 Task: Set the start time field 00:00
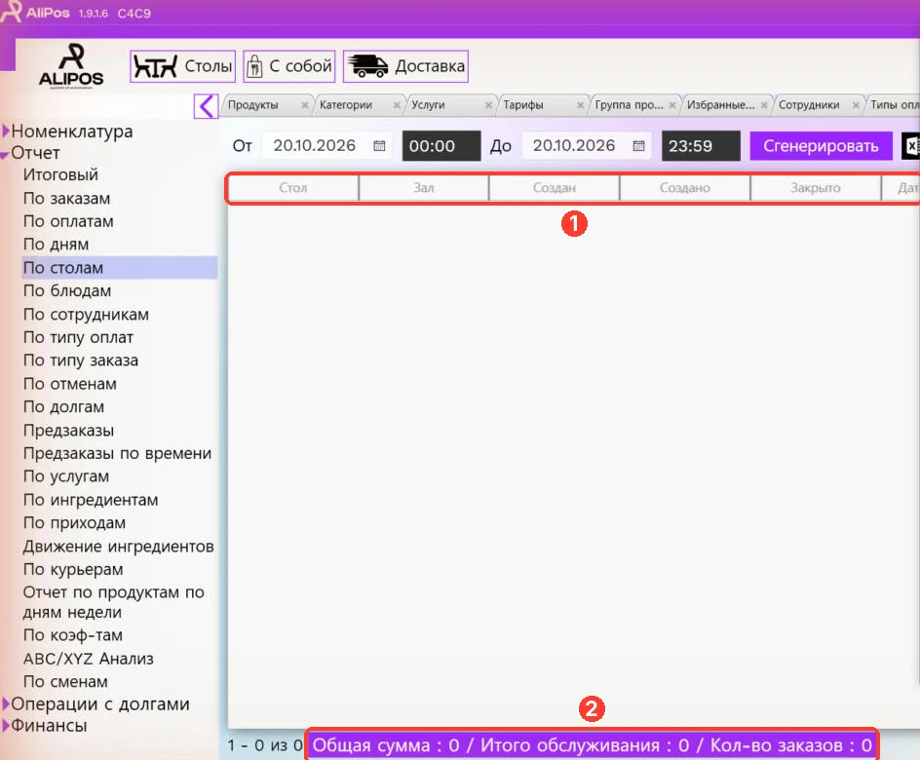(x=441, y=146)
